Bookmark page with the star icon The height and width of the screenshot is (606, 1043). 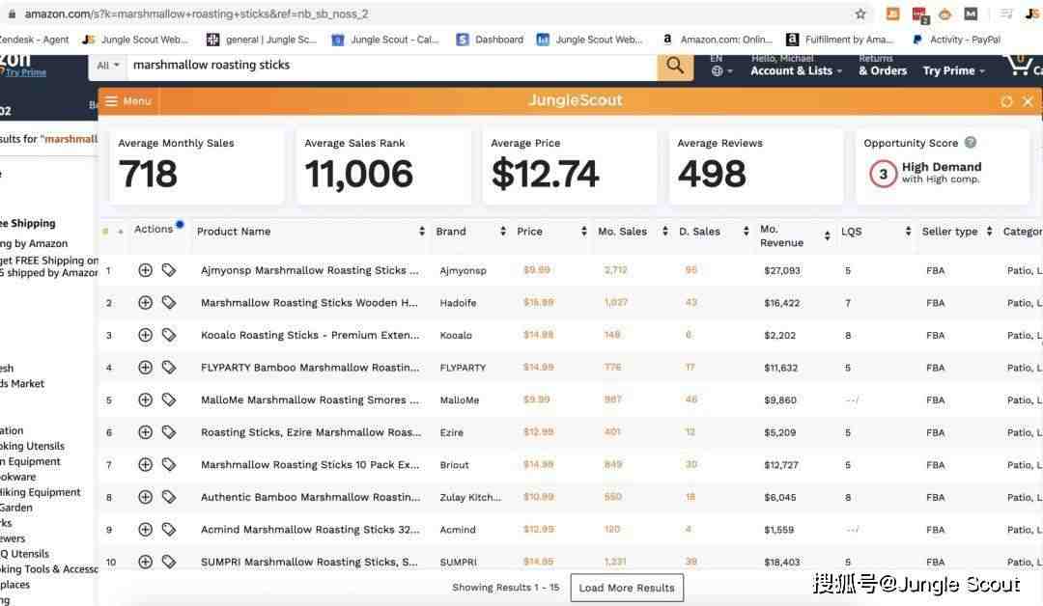[860, 14]
